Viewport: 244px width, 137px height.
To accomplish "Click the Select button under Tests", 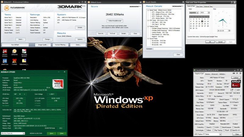I will (20, 39).
